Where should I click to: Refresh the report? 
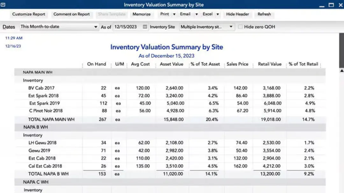(264, 14)
